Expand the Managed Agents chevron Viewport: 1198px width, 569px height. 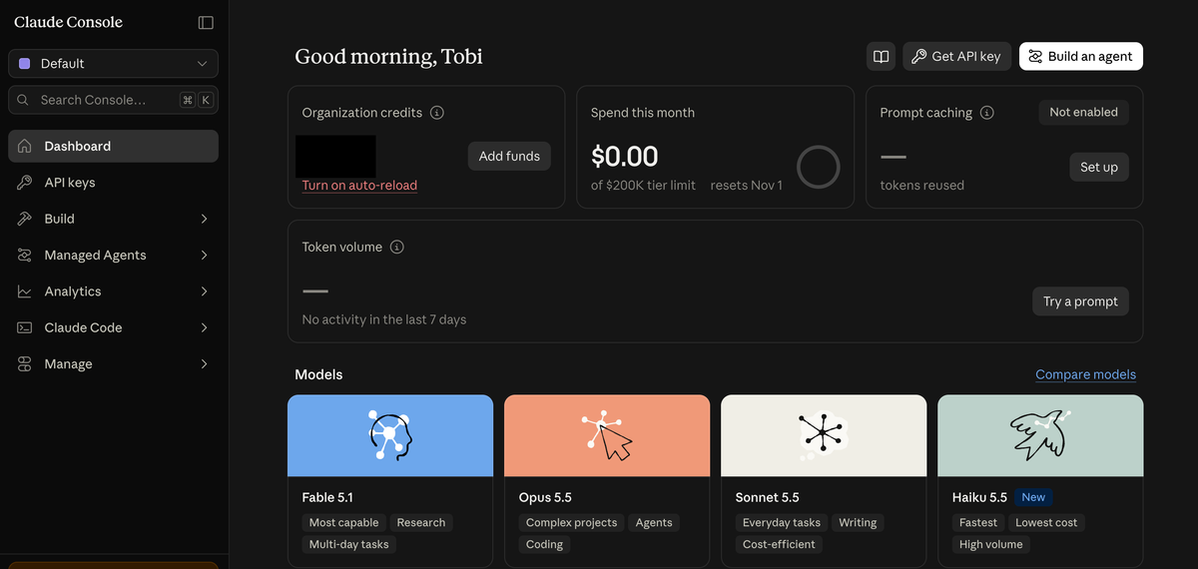pos(204,256)
